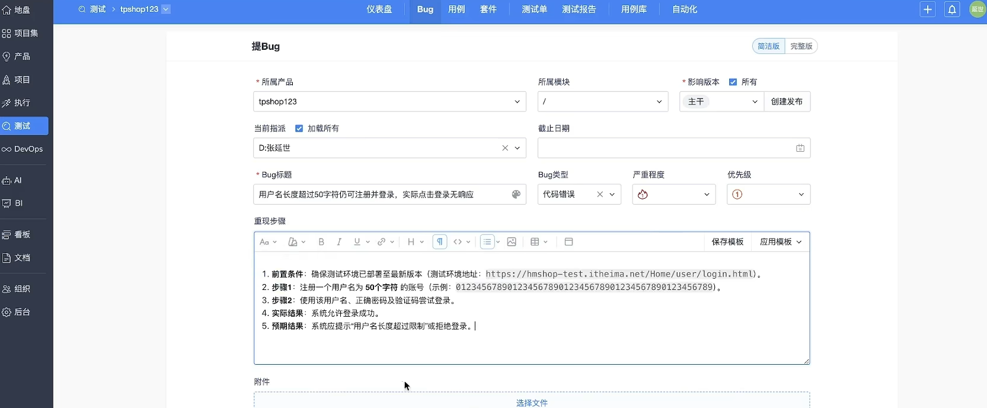Open the 测试单 tab
Screen dimensions: 987x408
pos(534,9)
